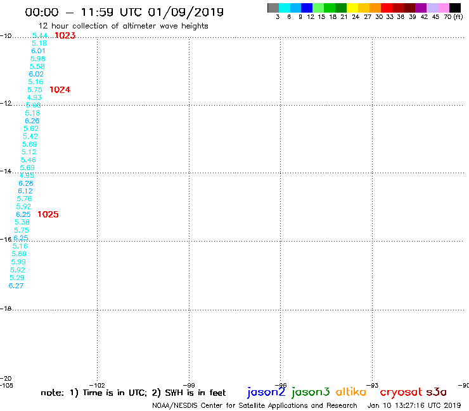
Task: Click the 5.62 wave height value
Action: click(31, 128)
